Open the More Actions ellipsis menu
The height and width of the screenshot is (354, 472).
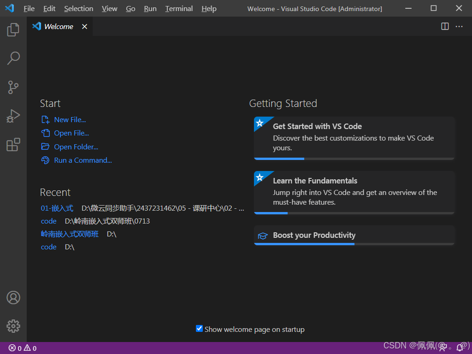(x=459, y=26)
